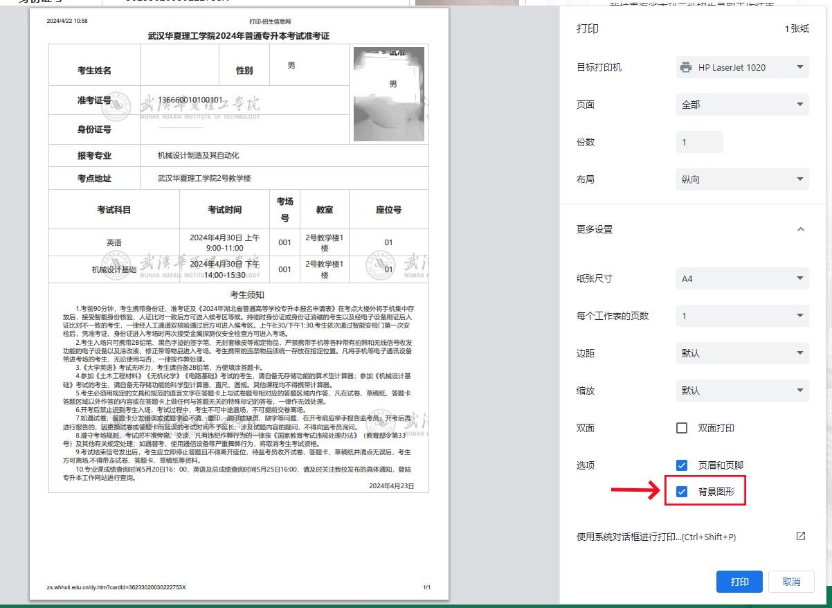Click the footer URL in the preview page
This screenshot has width=832, height=608.
116,587
